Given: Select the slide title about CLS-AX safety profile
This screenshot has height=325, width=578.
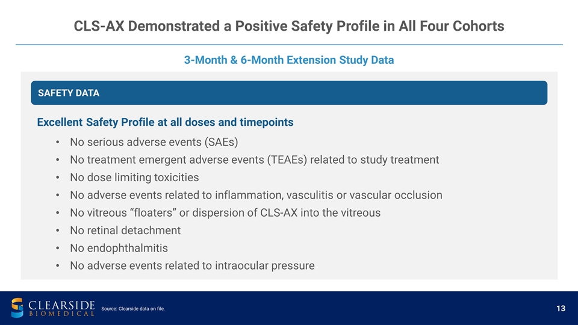Looking at the screenshot, I should click(x=289, y=26).
